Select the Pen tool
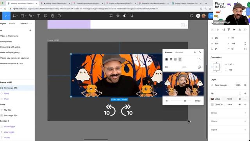The height and width of the screenshot is (141, 250). pos(30,16)
